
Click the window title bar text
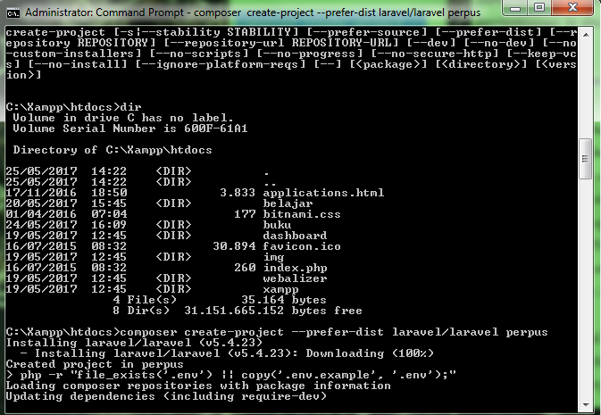pos(253,12)
